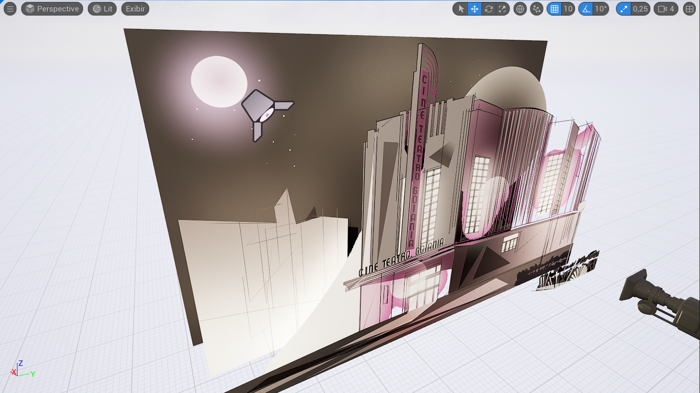Open rotation snap value 10° dropdown

click(601, 9)
